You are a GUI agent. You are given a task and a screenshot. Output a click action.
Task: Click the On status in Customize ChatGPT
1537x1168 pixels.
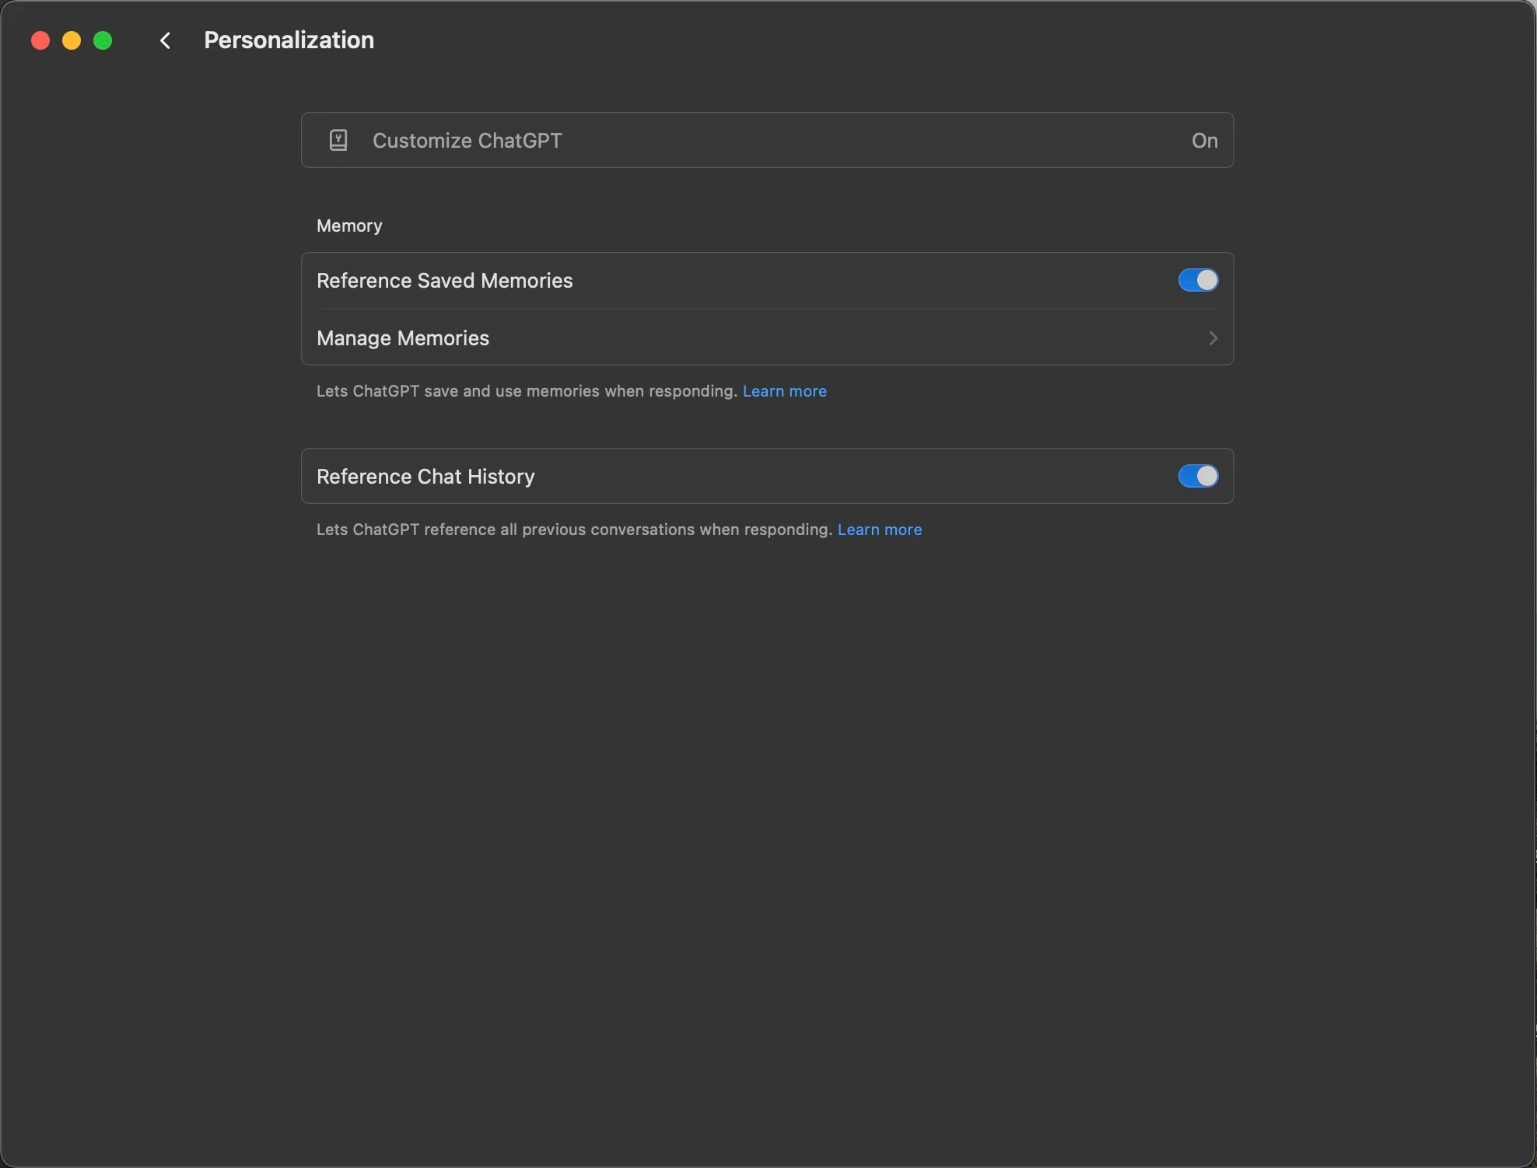click(x=1204, y=141)
